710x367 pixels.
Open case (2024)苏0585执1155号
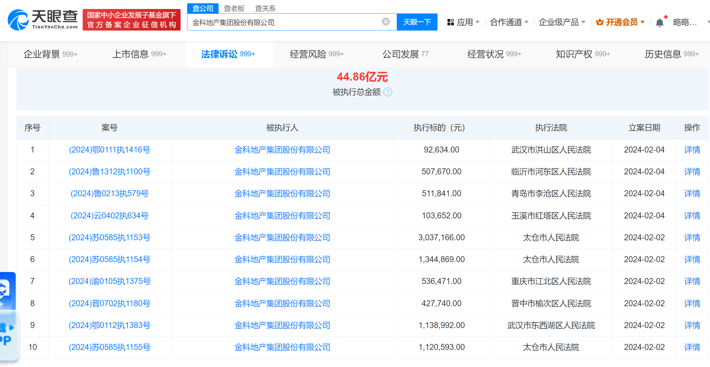110,347
